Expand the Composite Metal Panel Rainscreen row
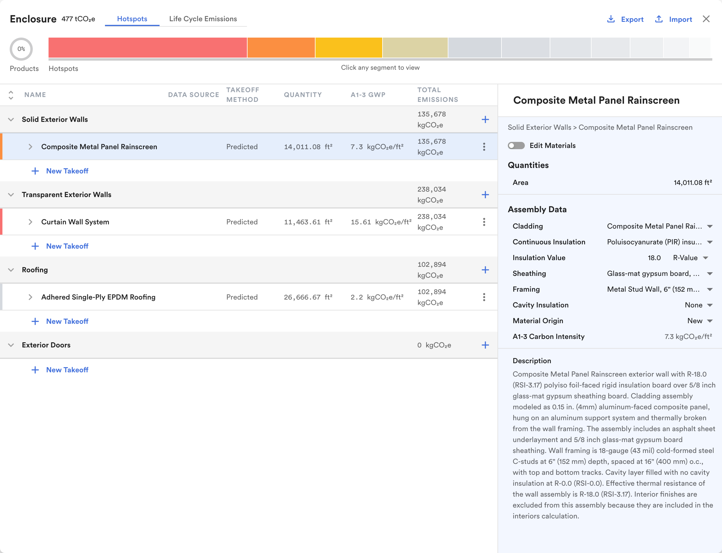 [x=30, y=147]
